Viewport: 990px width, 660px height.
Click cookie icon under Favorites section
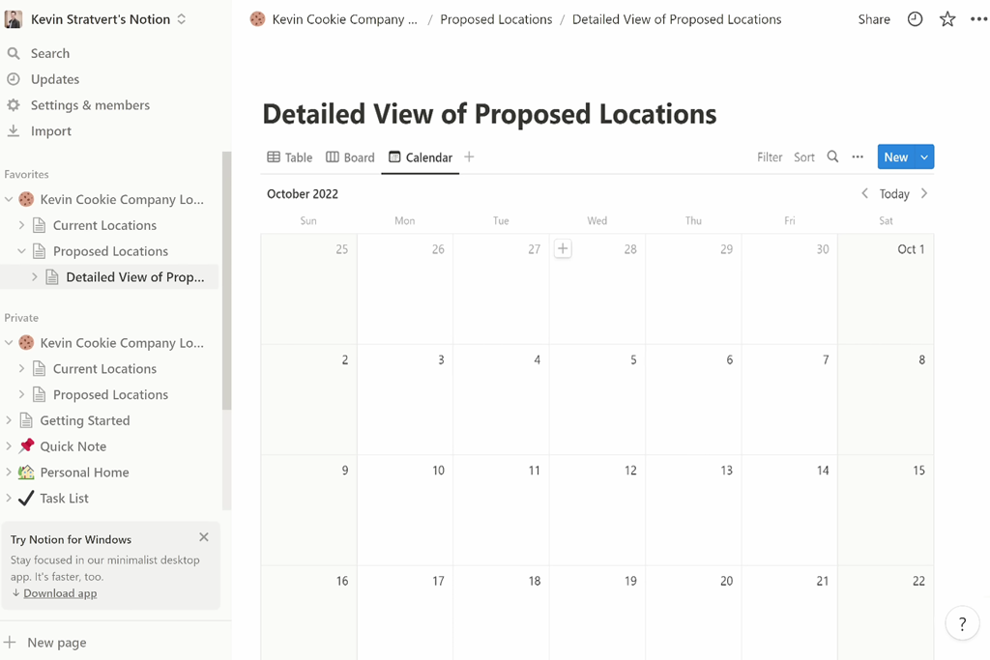26,199
